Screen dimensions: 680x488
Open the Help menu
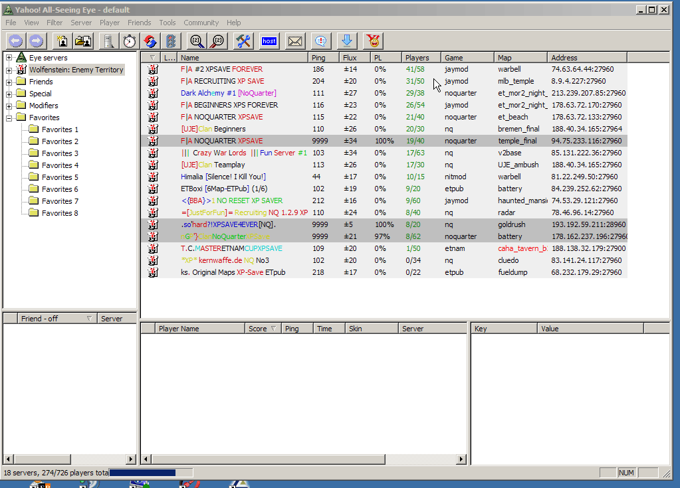234,23
